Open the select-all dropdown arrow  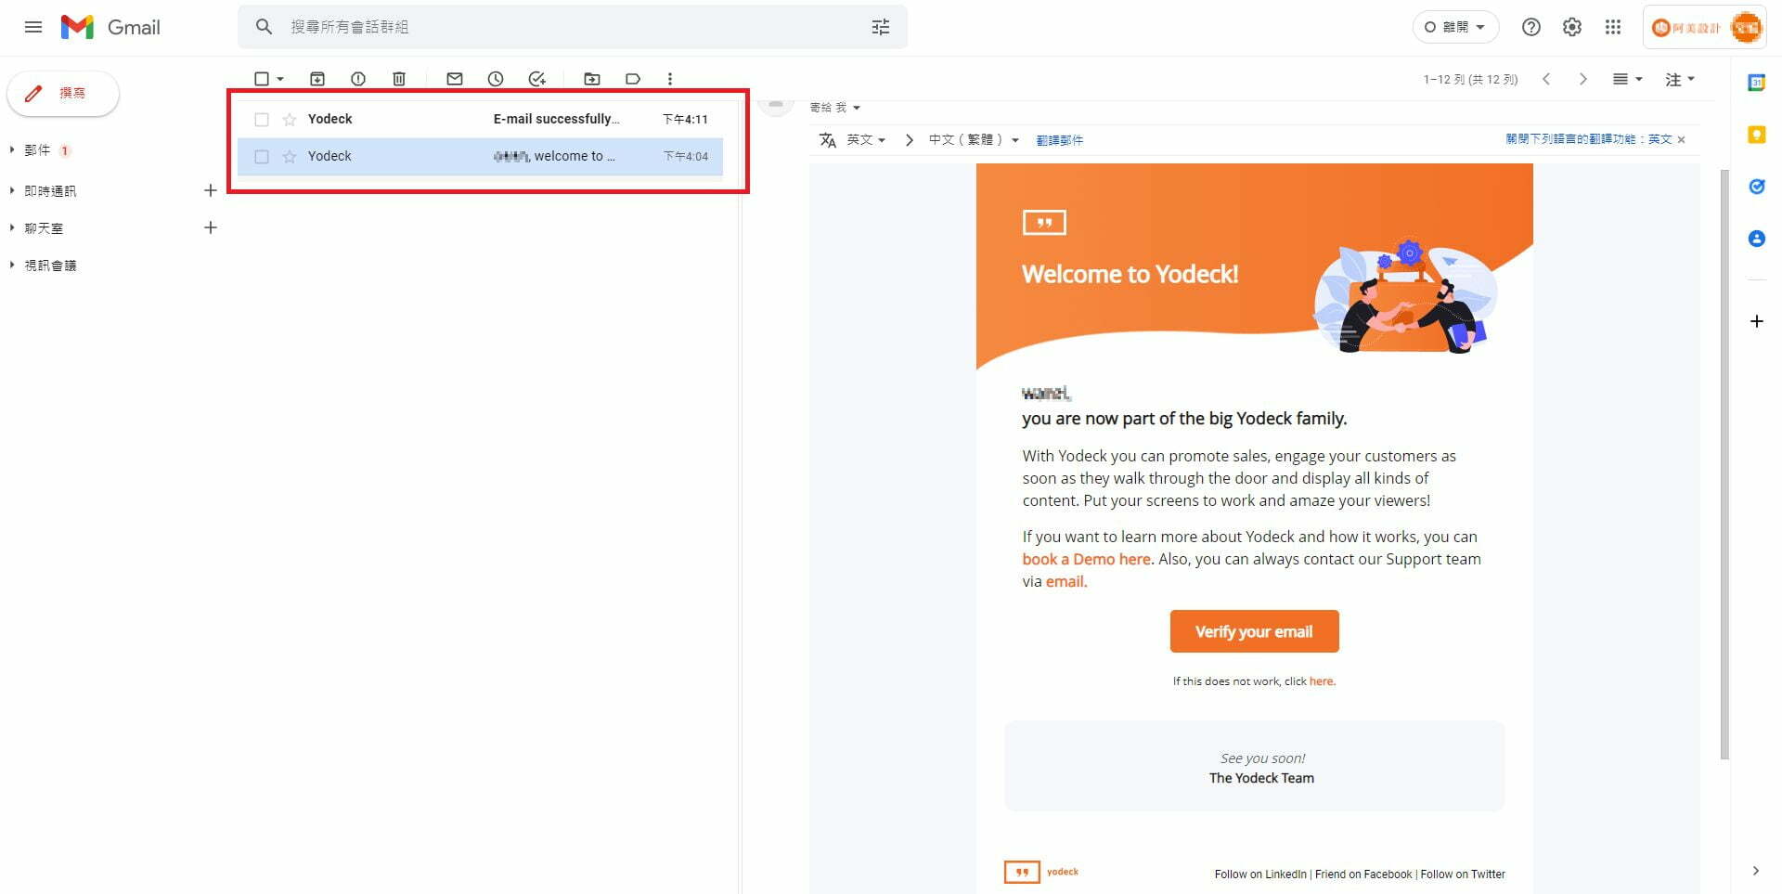280,79
